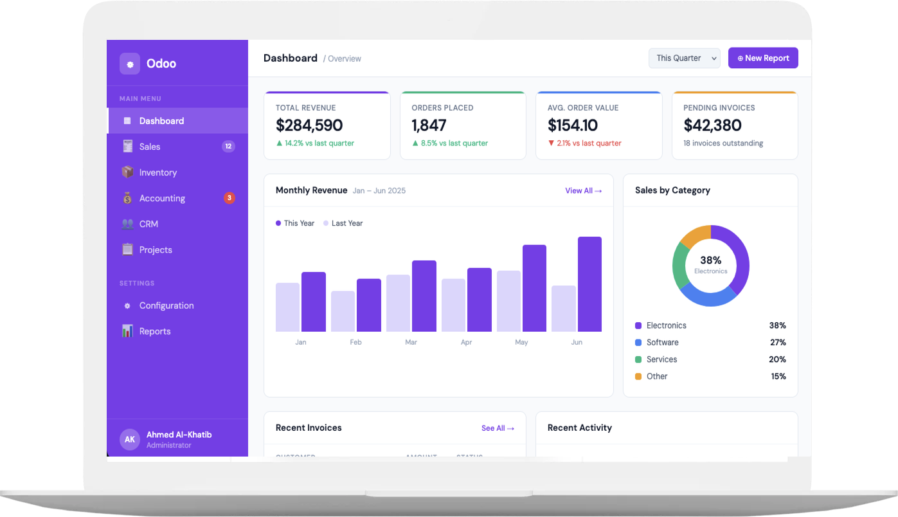
Task: Click the Avg. Order Value $154.10
Action: click(573, 125)
